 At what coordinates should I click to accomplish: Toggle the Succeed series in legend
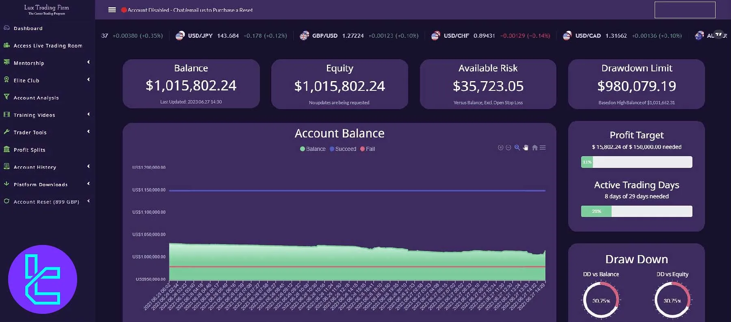(343, 149)
